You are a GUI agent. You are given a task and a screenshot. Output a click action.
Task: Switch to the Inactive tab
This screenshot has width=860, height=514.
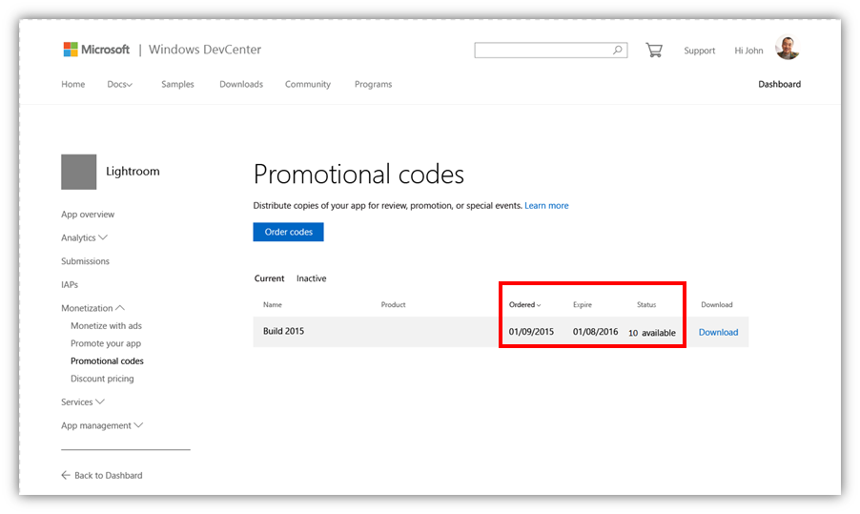coord(311,278)
